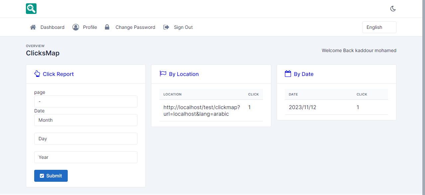This screenshot has width=425, height=195.
Task: Submit the click report form
Action: (51, 176)
